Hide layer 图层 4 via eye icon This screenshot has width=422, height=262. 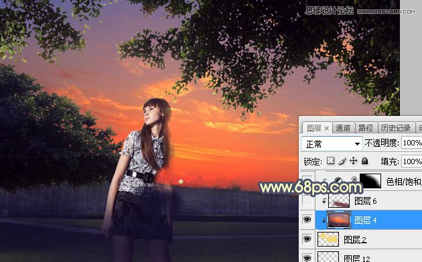[x=307, y=220]
